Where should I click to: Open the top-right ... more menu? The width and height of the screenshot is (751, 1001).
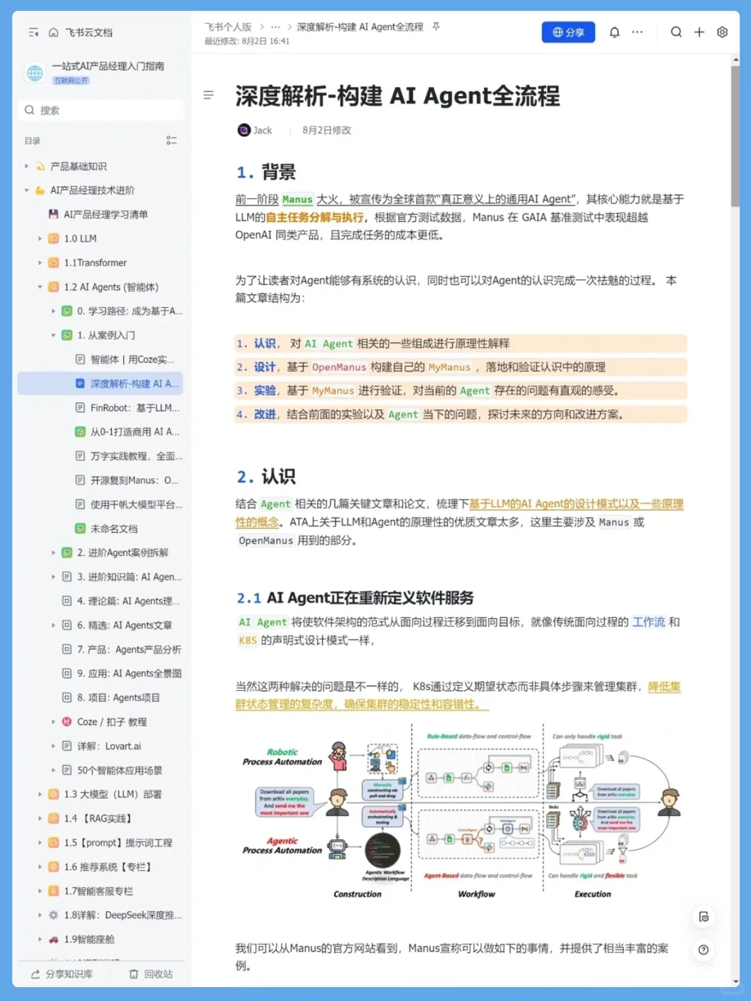(638, 32)
